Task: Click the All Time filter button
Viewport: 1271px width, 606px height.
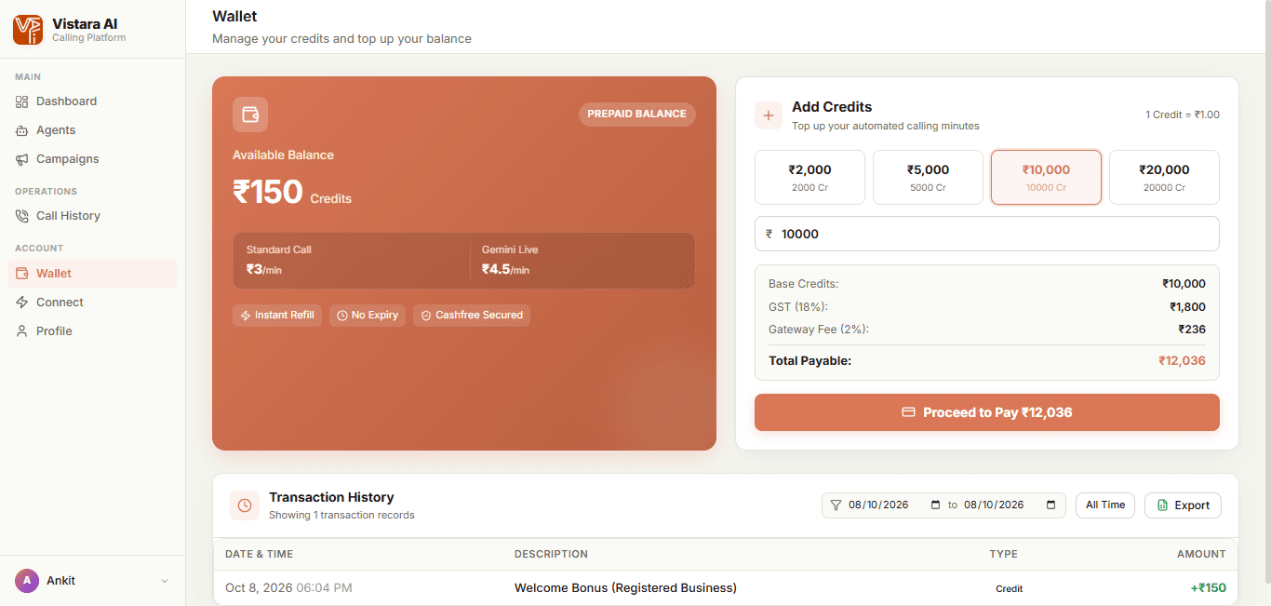Action: (1105, 505)
